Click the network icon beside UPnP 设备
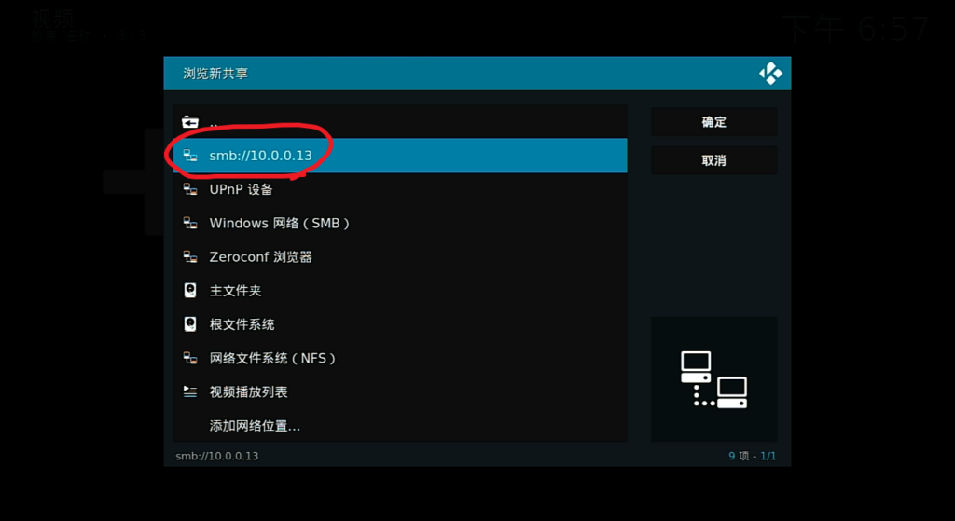This screenshot has width=955, height=521. click(x=190, y=189)
